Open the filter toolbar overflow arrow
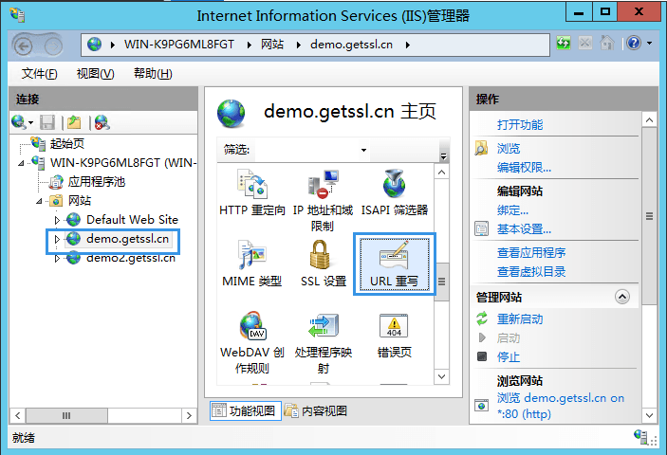 click(x=444, y=156)
